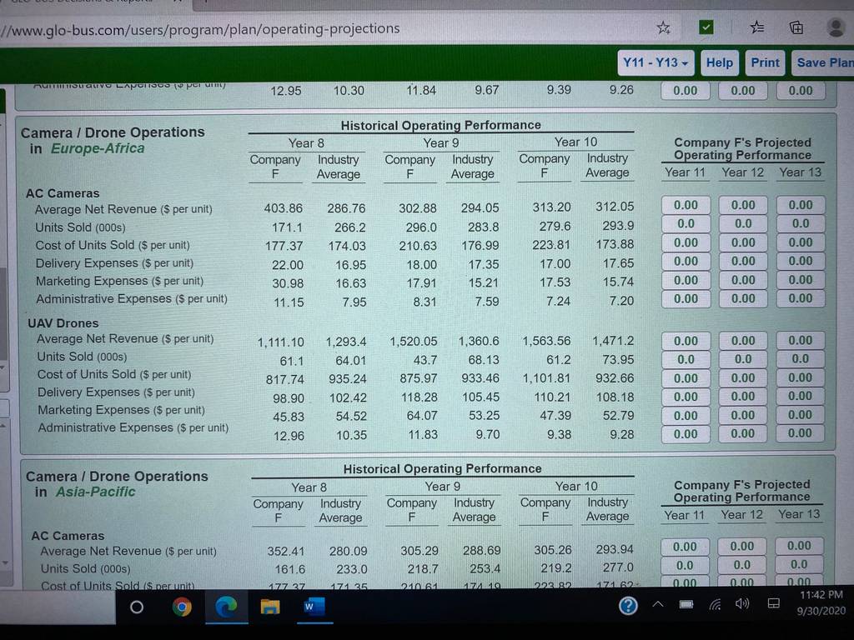Click the value 403.86 in Year 8
The width and height of the screenshot is (854, 640).
(x=284, y=208)
